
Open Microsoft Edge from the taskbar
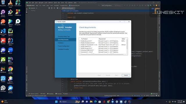pos(95,102)
